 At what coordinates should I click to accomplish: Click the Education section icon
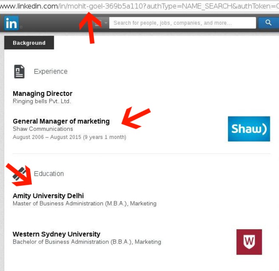click(19, 174)
